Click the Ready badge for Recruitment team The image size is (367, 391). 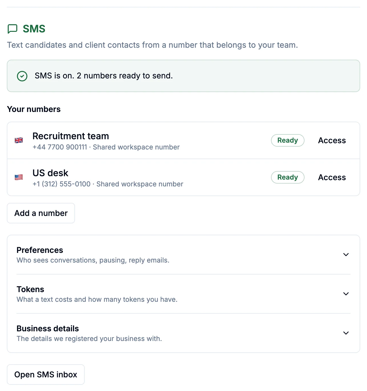pos(287,140)
